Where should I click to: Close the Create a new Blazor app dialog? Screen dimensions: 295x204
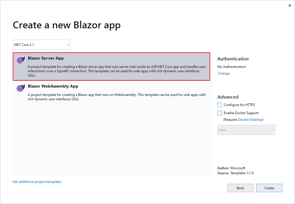(289, 5)
